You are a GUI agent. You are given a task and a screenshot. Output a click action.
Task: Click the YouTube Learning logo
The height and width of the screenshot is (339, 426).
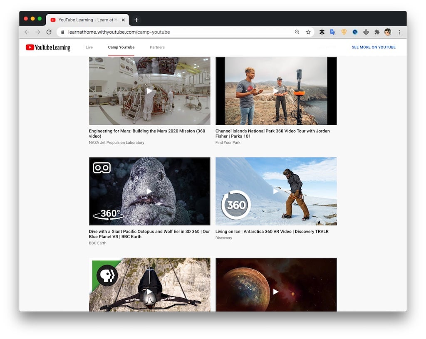48,47
